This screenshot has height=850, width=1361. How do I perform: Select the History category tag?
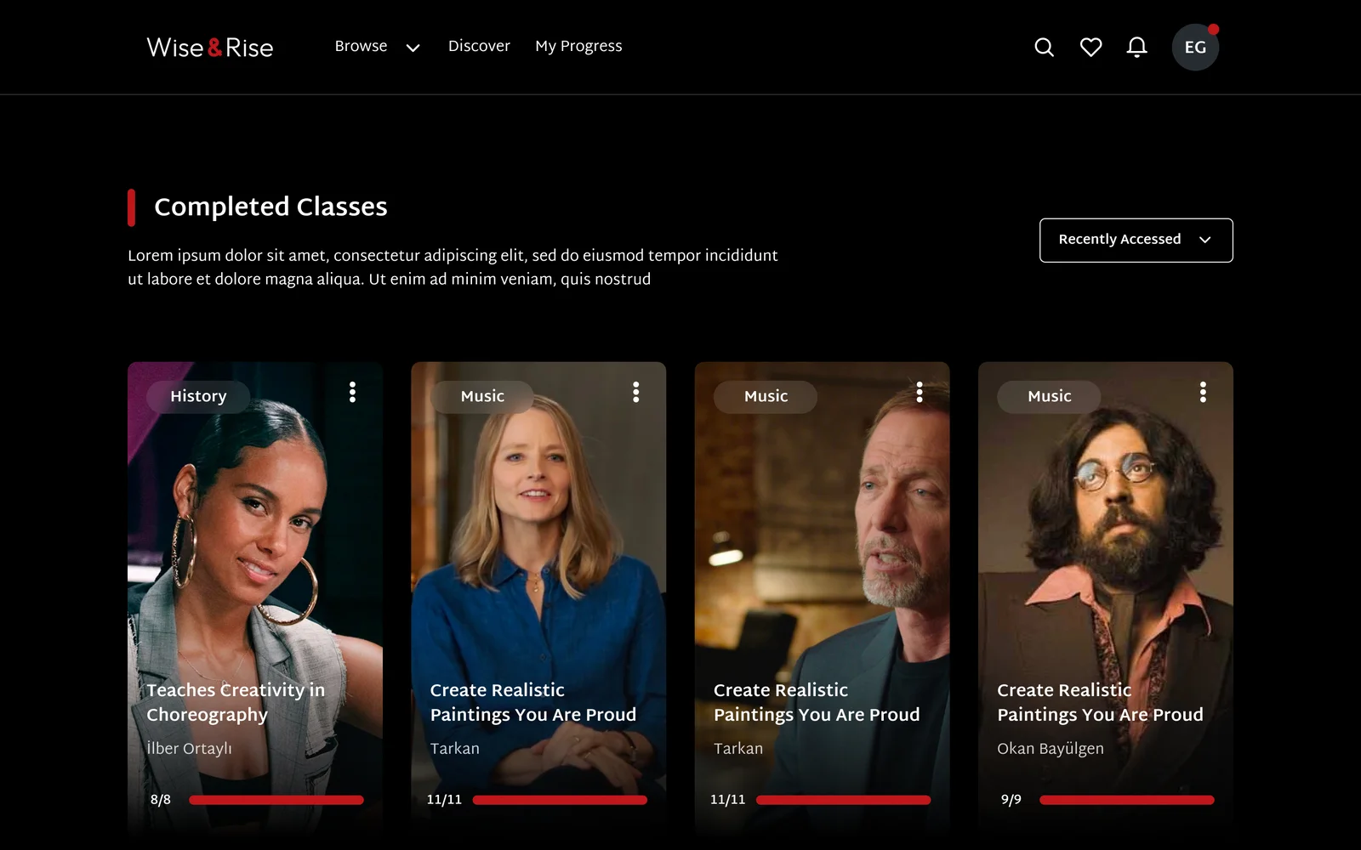coord(198,396)
